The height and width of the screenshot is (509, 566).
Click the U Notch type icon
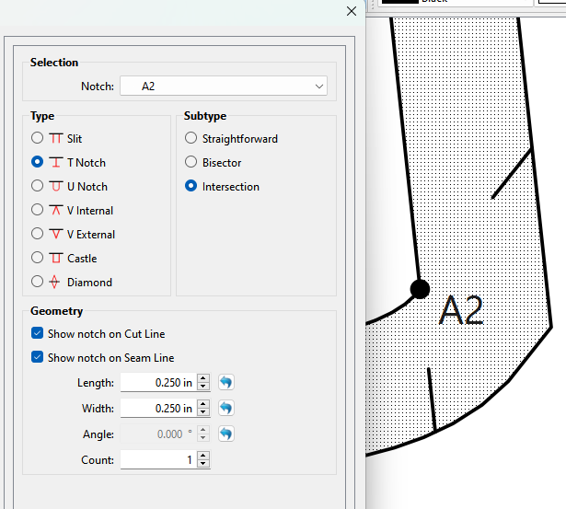click(56, 187)
